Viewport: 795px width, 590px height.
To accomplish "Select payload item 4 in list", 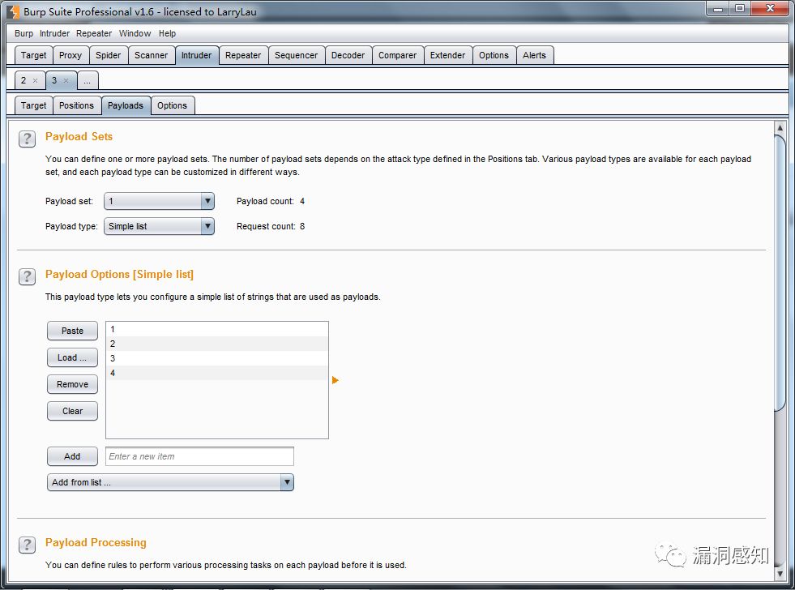I will tap(217, 373).
